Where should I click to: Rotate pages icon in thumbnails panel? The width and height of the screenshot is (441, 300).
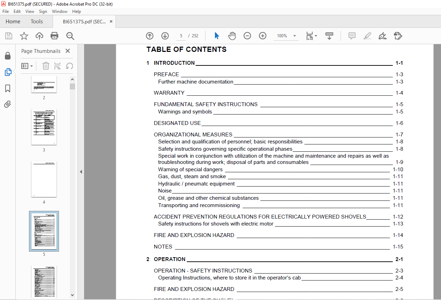tap(69, 66)
